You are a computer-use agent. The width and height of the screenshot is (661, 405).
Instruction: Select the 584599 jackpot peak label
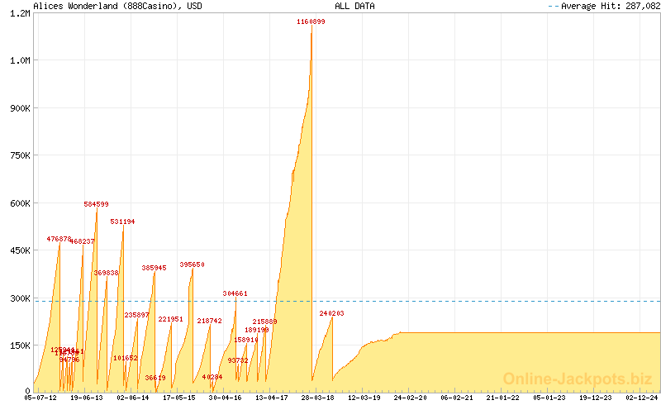(x=96, y=204)
